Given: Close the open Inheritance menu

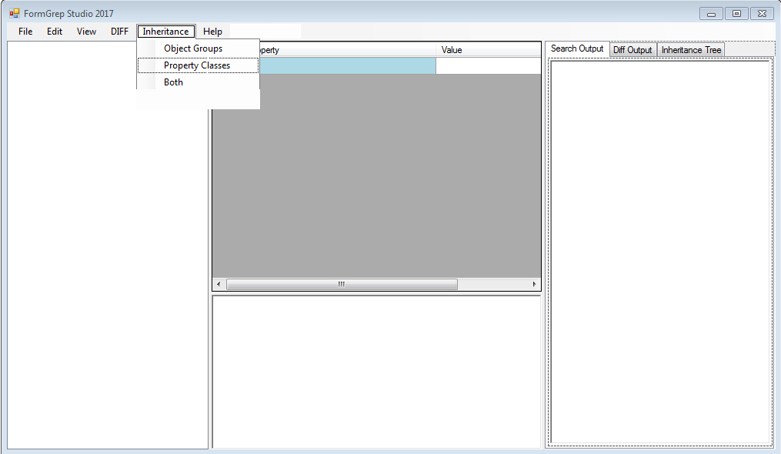Looking at the screenshot, I should coord(166,32).
